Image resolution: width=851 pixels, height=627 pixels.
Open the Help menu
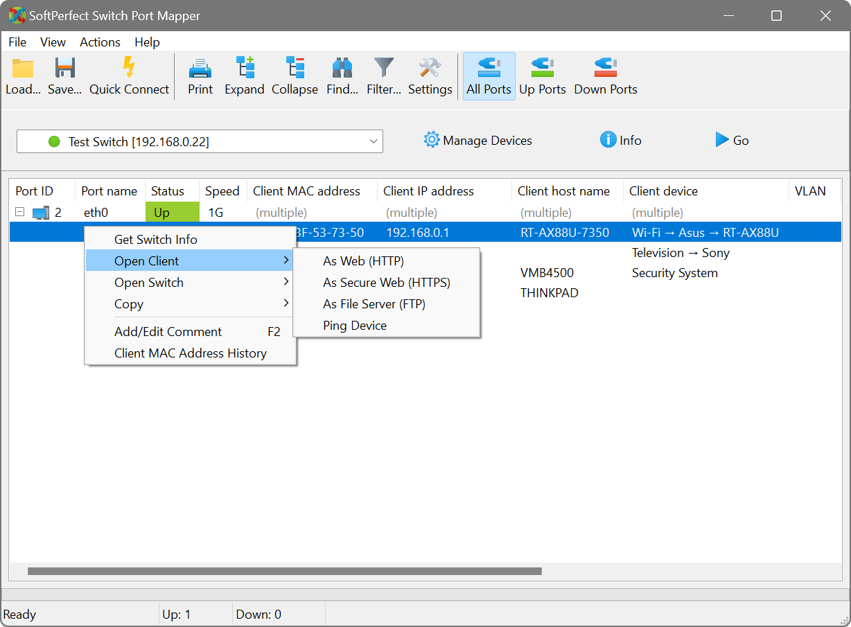pos(147,42)
